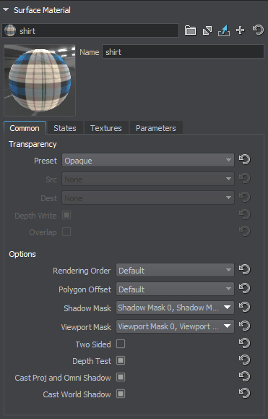The width and height of the screenshot is (268, 419).
Task: Open the material folder browse icon
Action: pyautogui.click(x=190, y=30)
